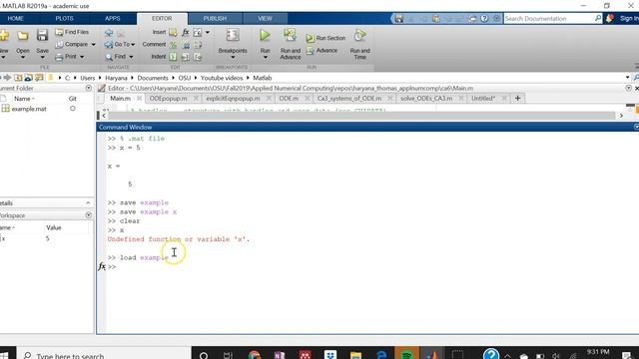The image size is (639, 359).
Task: Open the Go To dropdown
Action: pyautogui.click(x=120, y=44)
